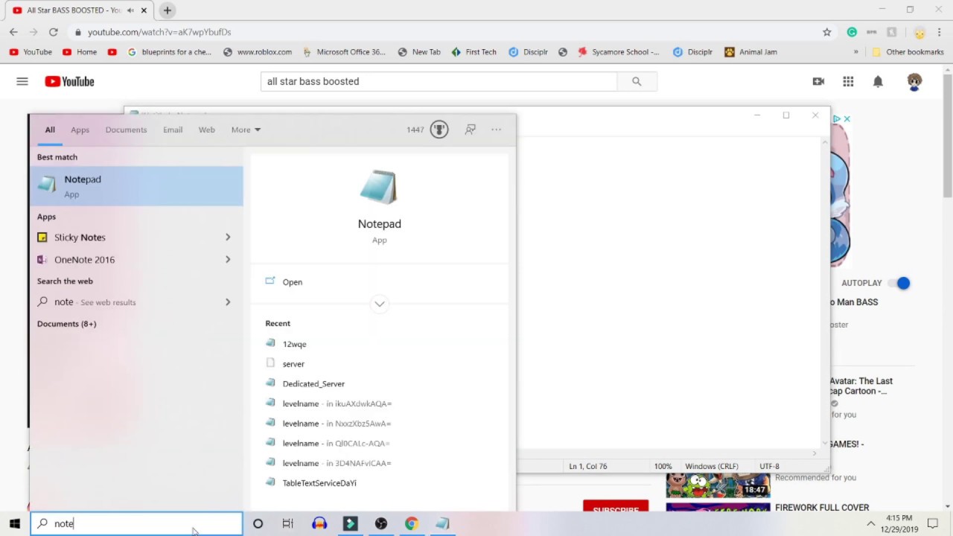Open the Home bookmark
953x536 pixels.
80,52
